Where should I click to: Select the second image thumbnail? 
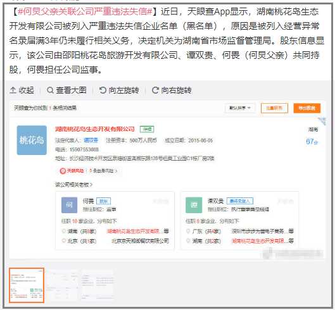[x=63, y=285]
